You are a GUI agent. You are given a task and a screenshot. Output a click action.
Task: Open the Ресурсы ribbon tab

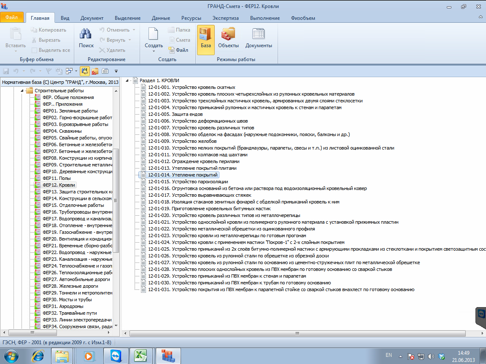click(191, 18)
